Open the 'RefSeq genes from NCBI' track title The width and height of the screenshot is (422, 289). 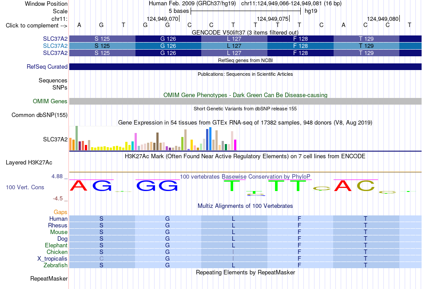tap(245, 60)
